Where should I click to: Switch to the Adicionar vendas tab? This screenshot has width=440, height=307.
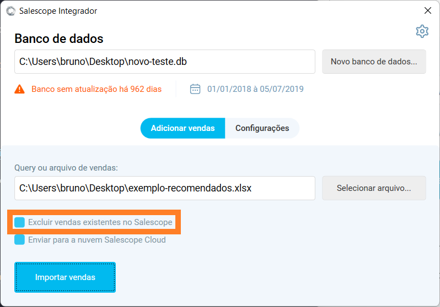[x=183, y=128]
